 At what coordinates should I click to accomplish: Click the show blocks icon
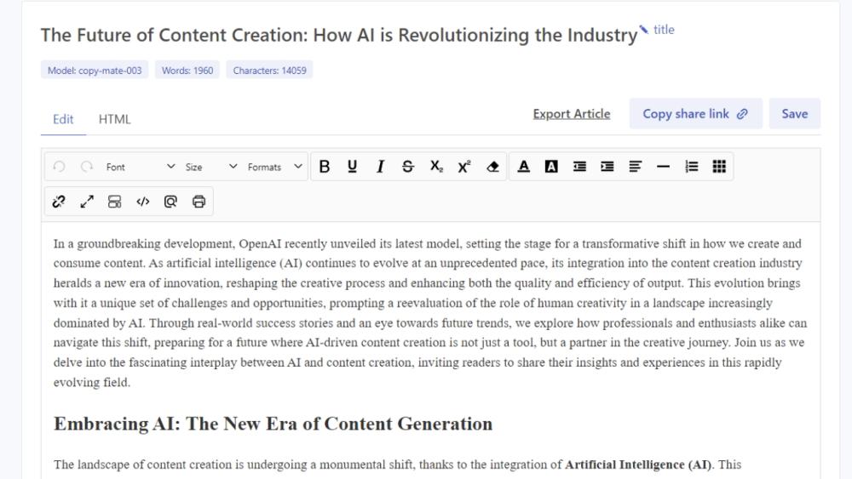click(x=115, y=202)
